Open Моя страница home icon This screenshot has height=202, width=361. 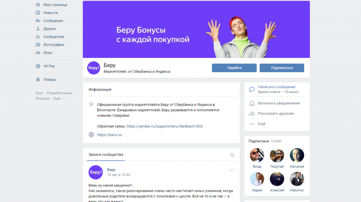coord(38,5)
